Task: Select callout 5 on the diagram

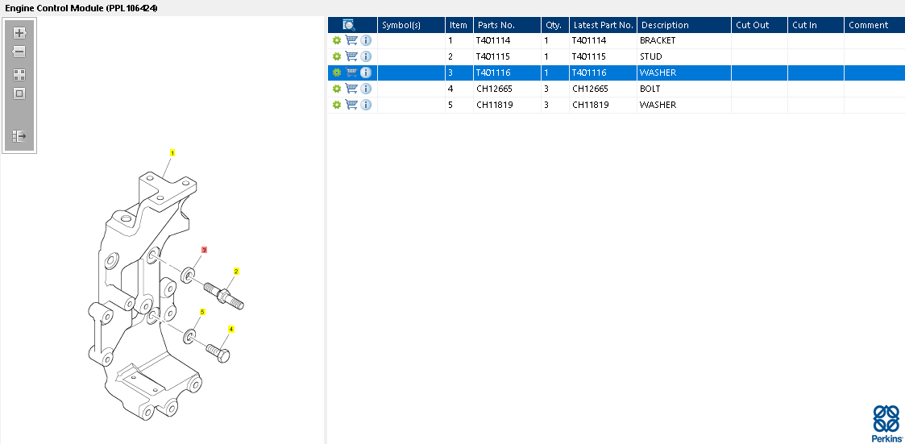Action: point(202,312)
